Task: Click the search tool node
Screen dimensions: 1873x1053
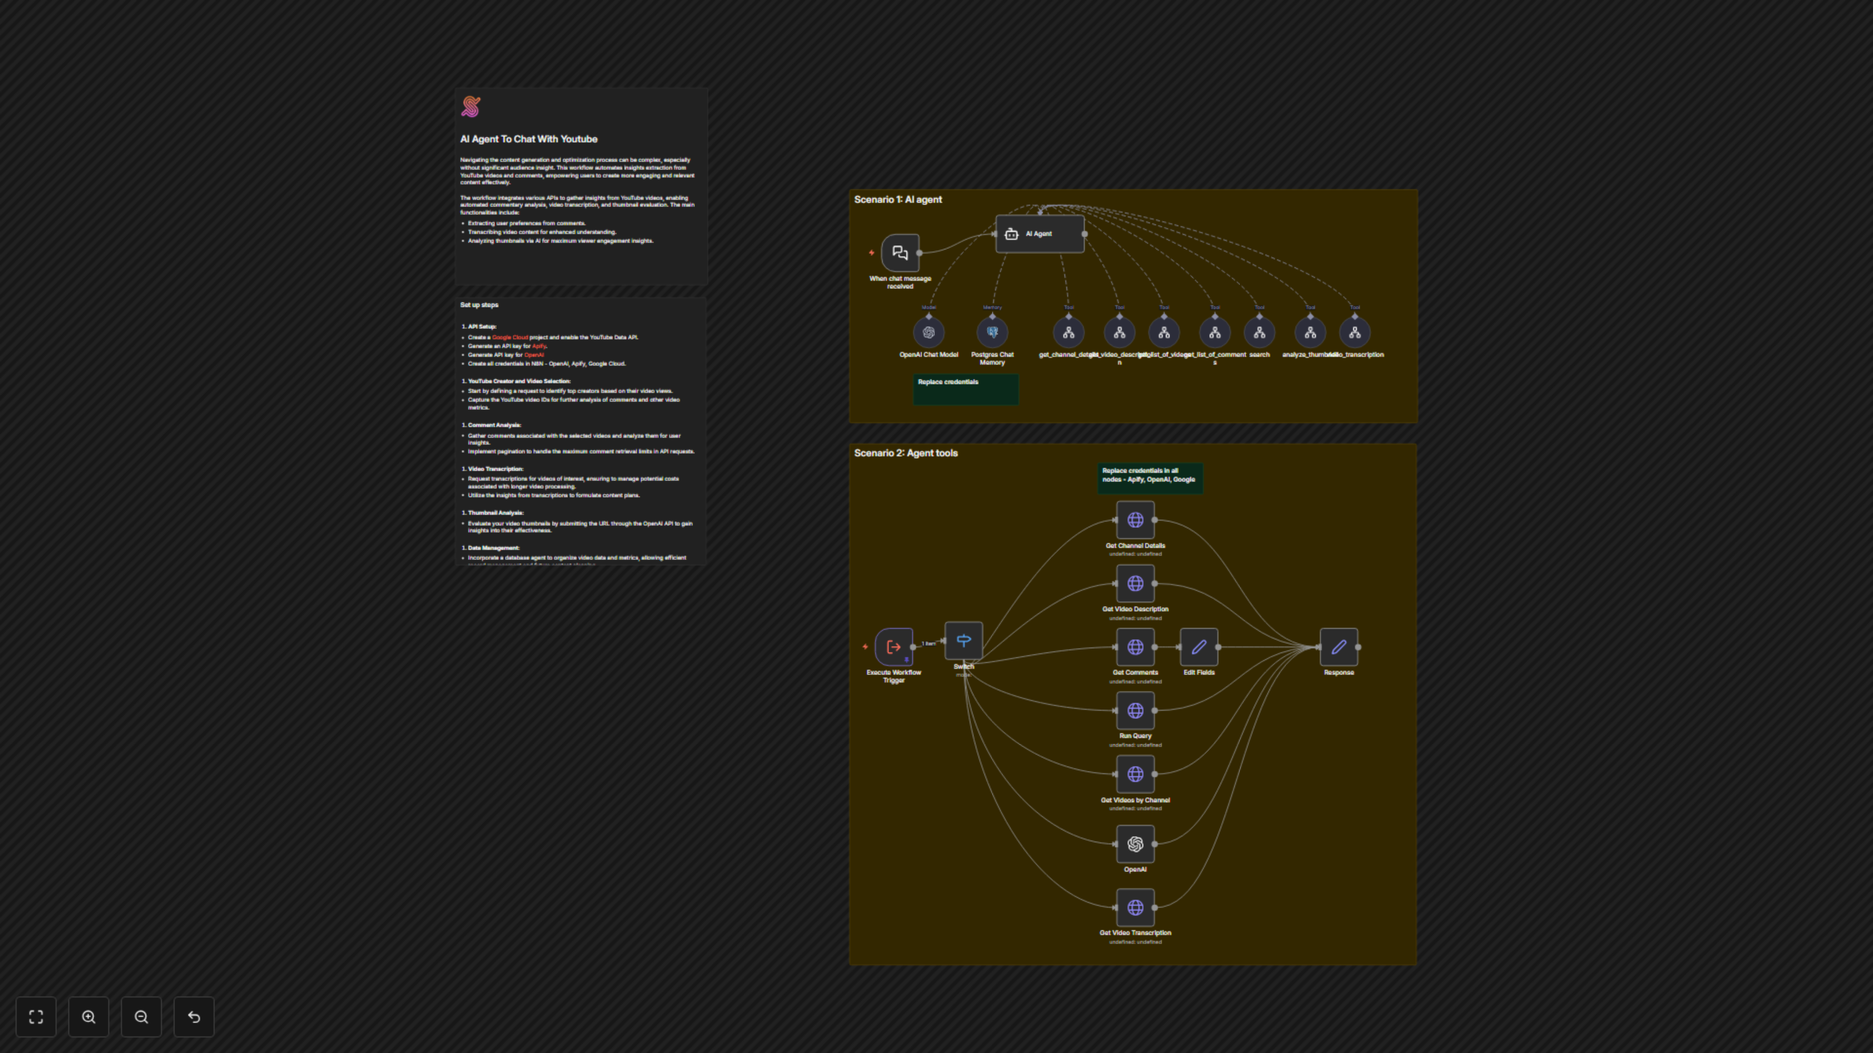Action: pyautogui.click(x=1258, y=333)
